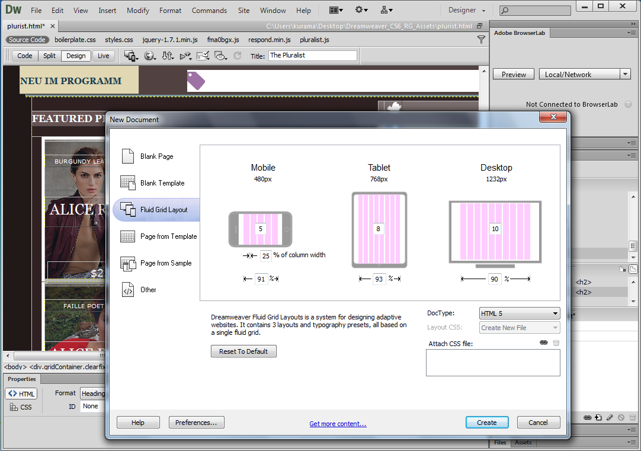Click the visual aids eye icon
Screen dimensions: 641x451
221,56
